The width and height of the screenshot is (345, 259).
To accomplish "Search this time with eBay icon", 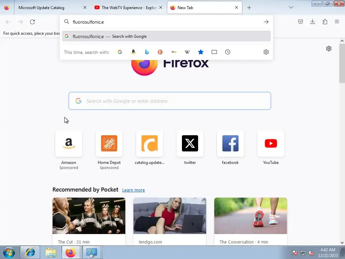I will click(174, 52).
